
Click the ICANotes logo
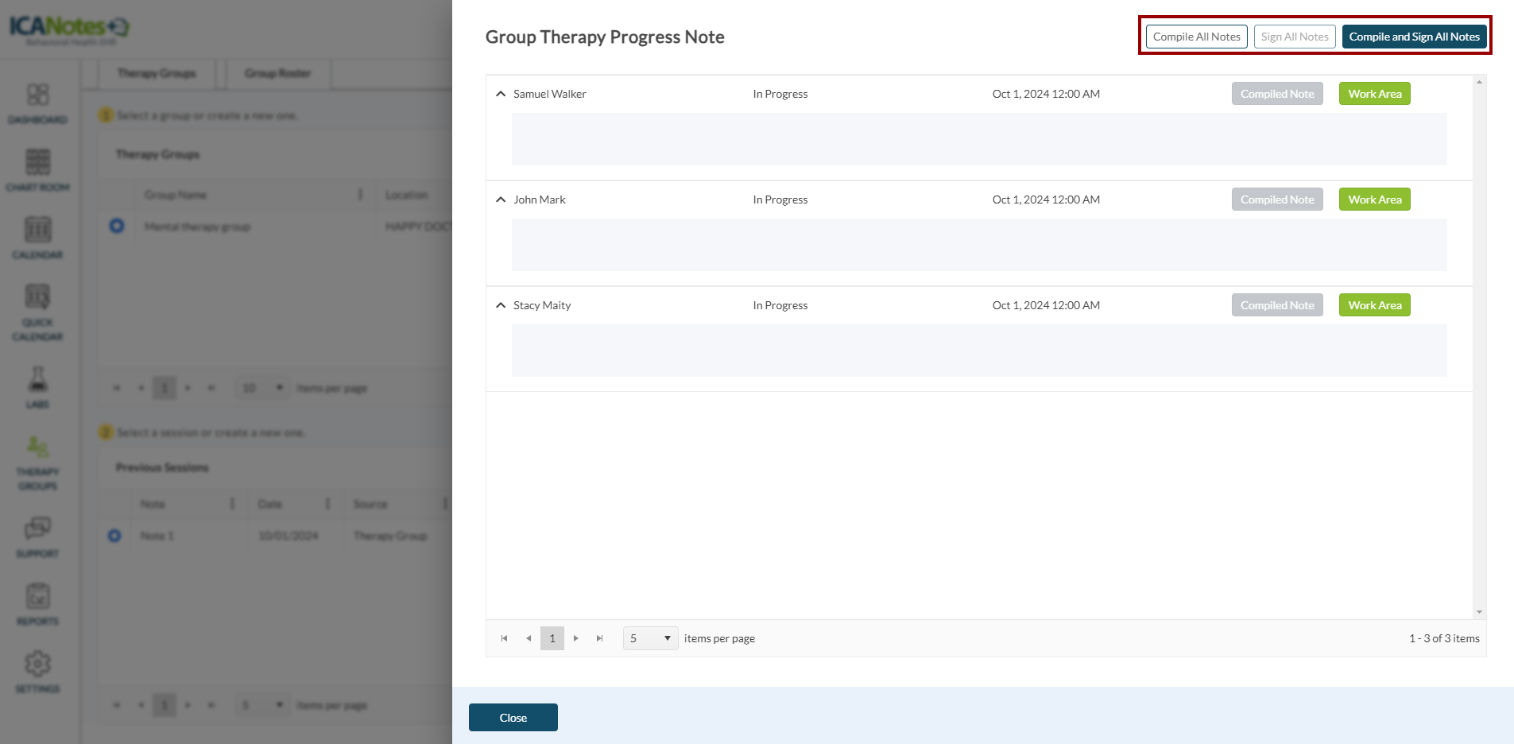[x=69, y=29]
